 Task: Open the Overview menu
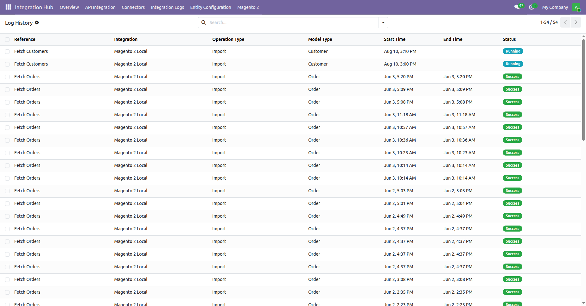click(69, 7)
